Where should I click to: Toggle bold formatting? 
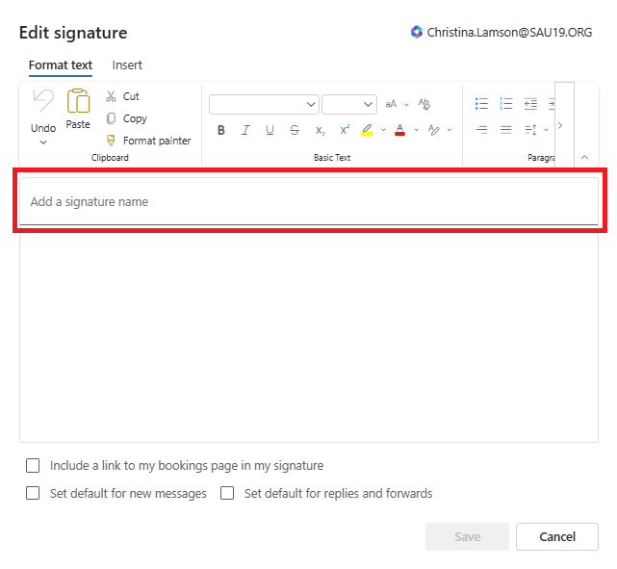[x=221, y=130]
